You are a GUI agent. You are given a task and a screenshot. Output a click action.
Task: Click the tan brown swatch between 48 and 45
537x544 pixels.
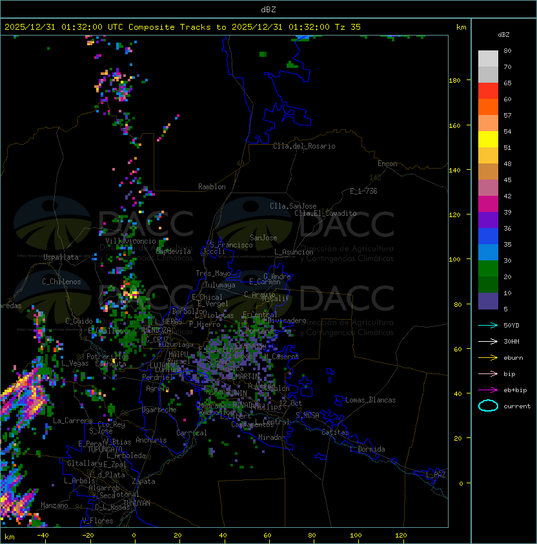point(488,172)
